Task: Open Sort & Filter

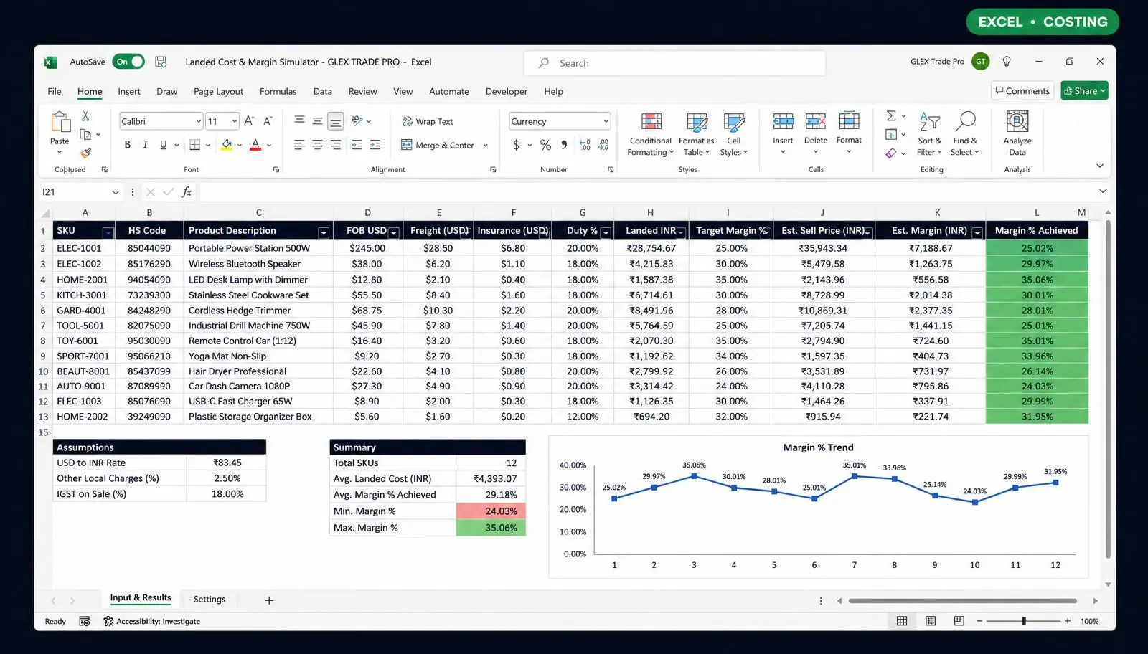Action: click(929, 134)
